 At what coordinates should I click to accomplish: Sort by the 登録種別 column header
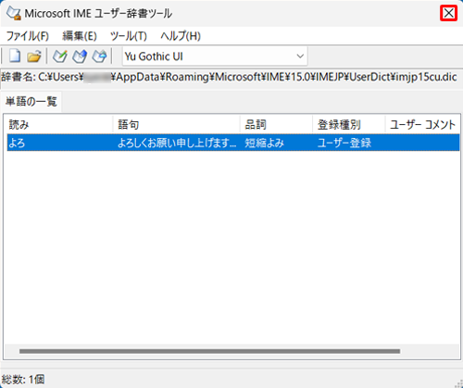click(349, 125)
